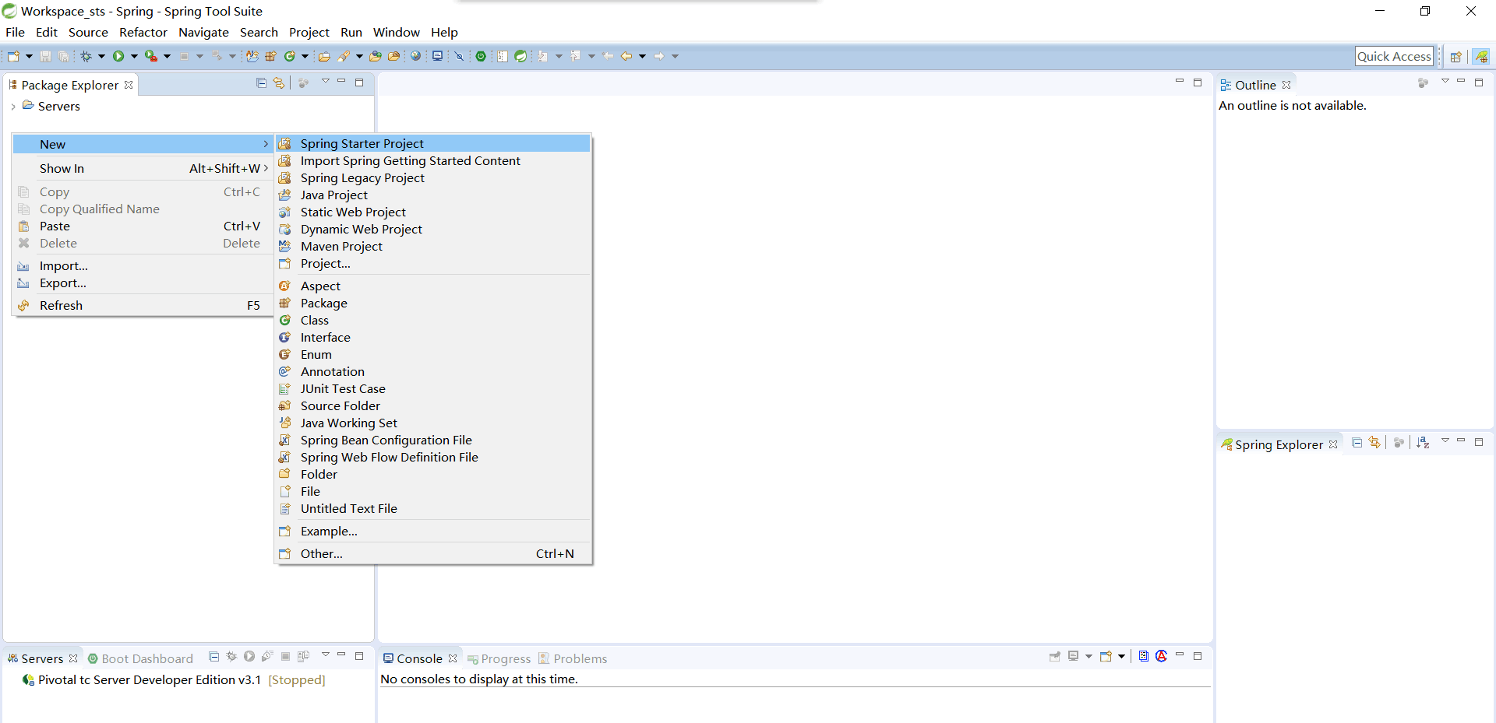Toggle the numbered-page icon beside the Spring leaf

click(503, 56)
